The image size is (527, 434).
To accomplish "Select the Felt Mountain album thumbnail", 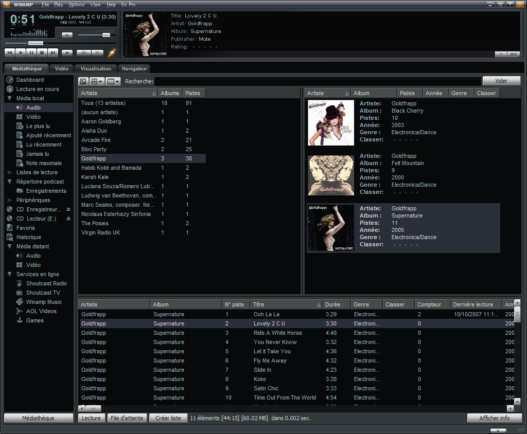I will click(330, 175).
